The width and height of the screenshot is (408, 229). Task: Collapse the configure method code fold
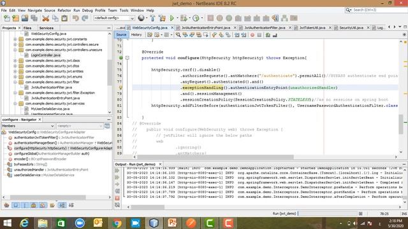[127, 58]
